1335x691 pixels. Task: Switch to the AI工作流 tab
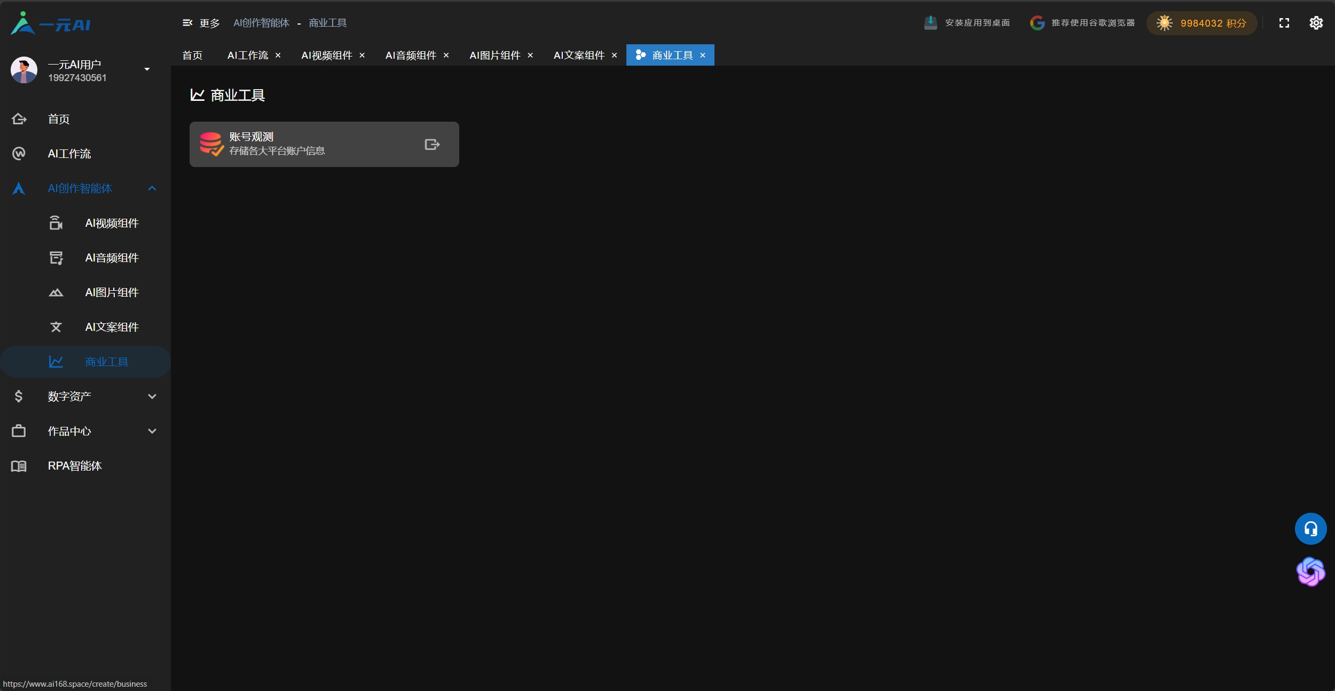tap(248, 55)
